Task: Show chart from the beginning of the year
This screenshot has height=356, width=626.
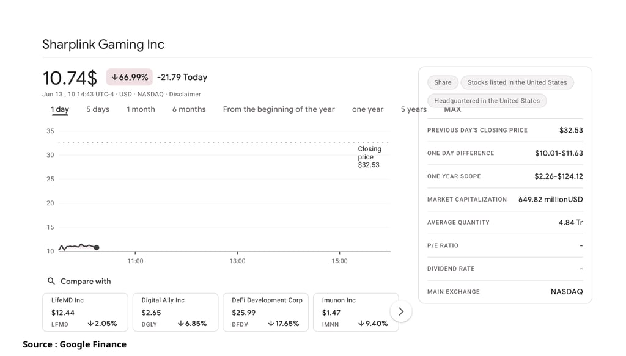Action: click(x=279, y=109)
